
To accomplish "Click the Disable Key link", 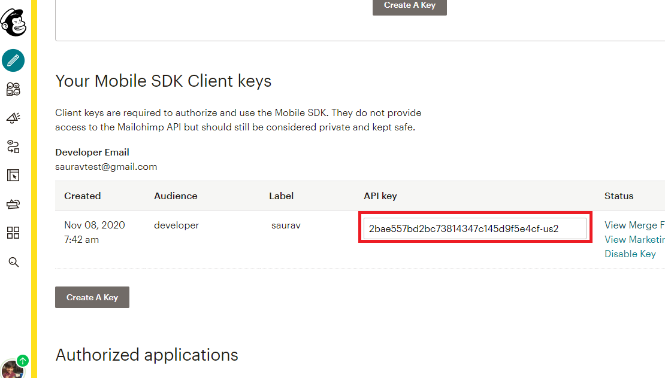I will (x=630, y=254).
